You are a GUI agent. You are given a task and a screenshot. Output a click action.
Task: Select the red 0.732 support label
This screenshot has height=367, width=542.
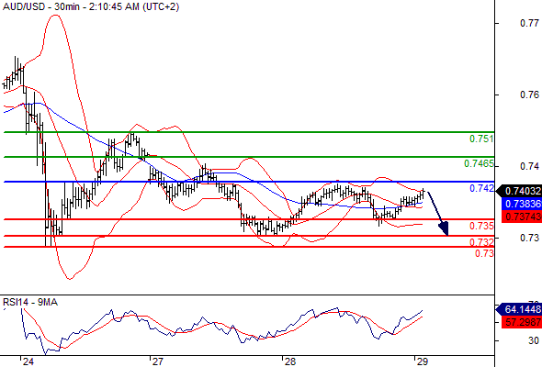click(481, 241)
